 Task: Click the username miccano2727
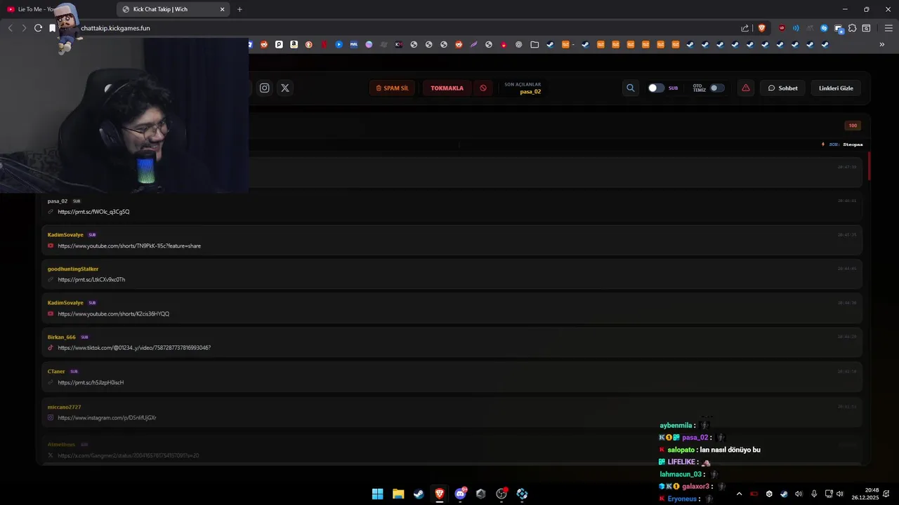click(64, 408)
